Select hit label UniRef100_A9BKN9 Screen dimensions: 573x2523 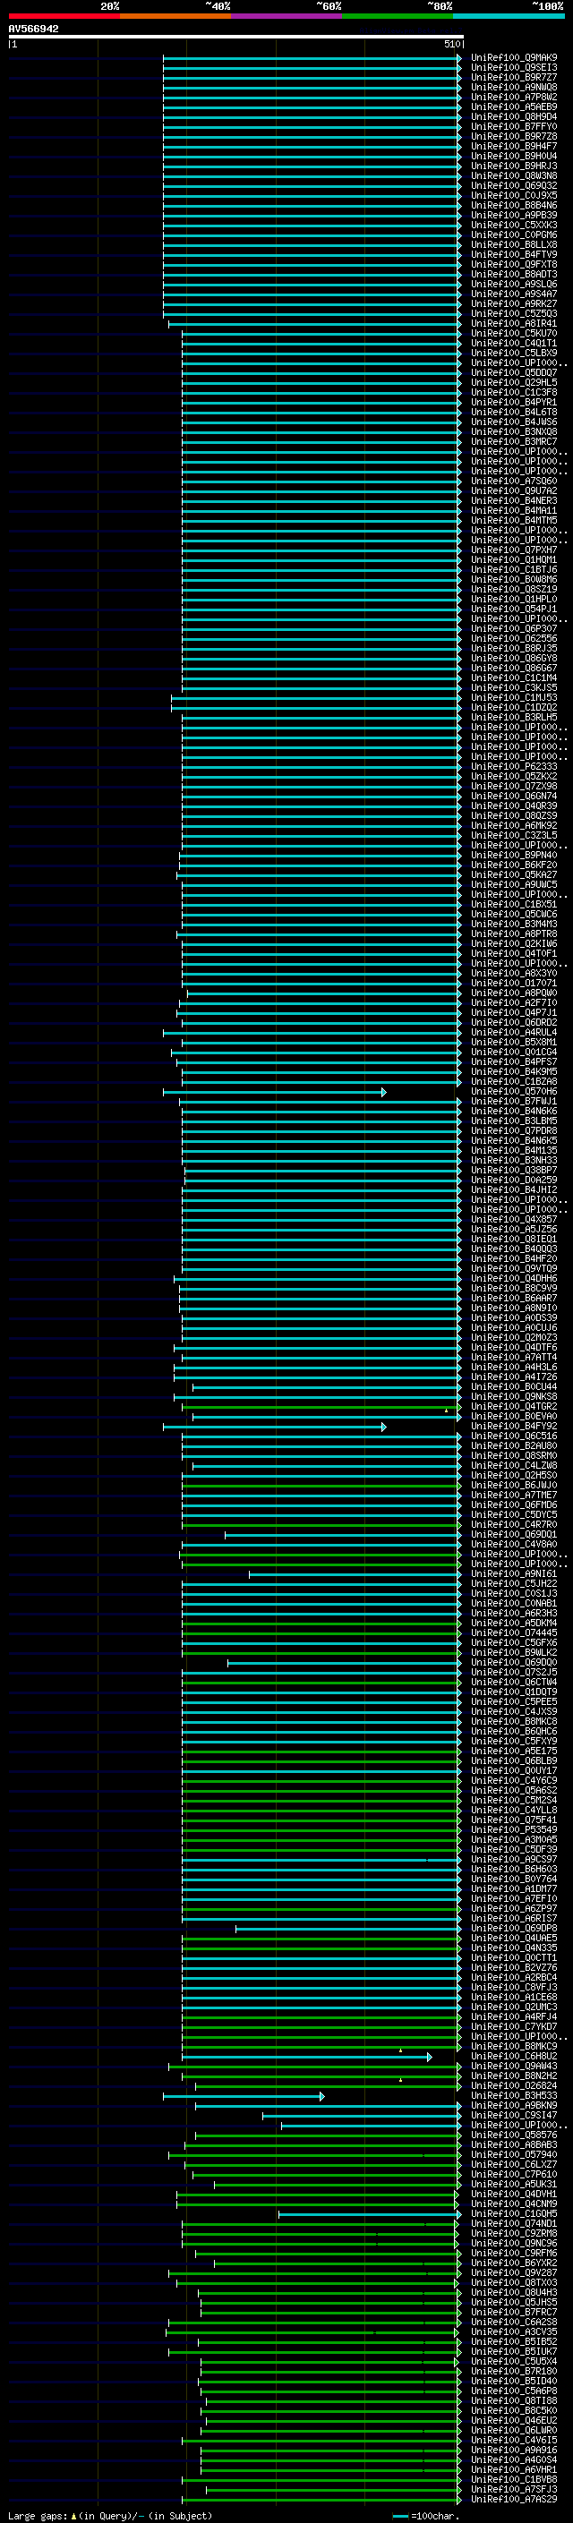(x=513, y=2105)
